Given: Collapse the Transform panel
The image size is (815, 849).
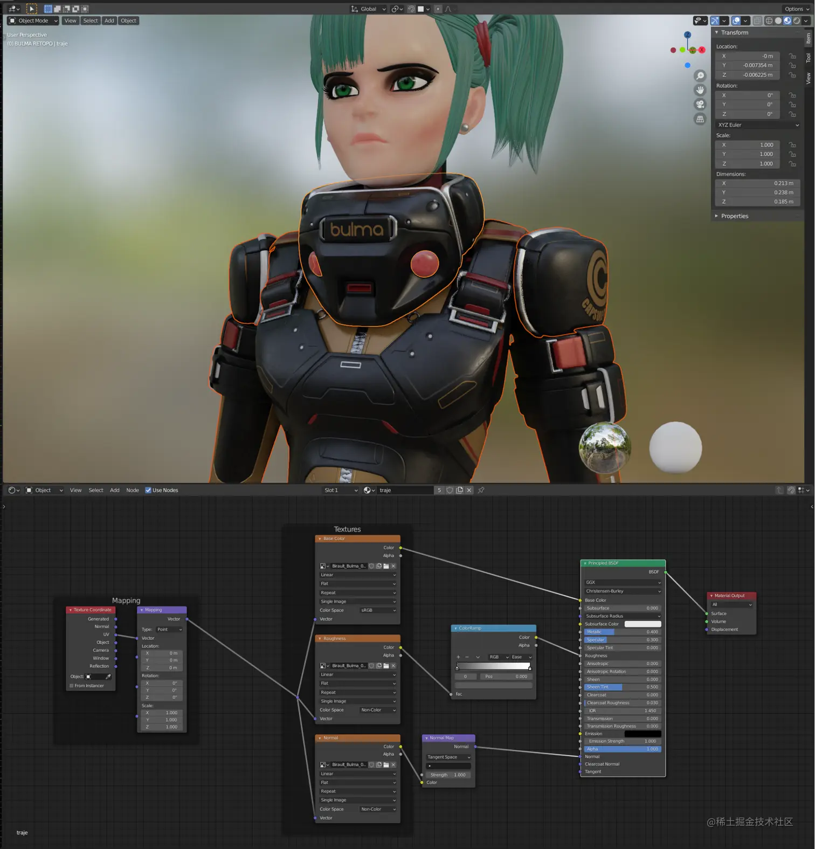Looking at the screenshot, I should point(734,32).
